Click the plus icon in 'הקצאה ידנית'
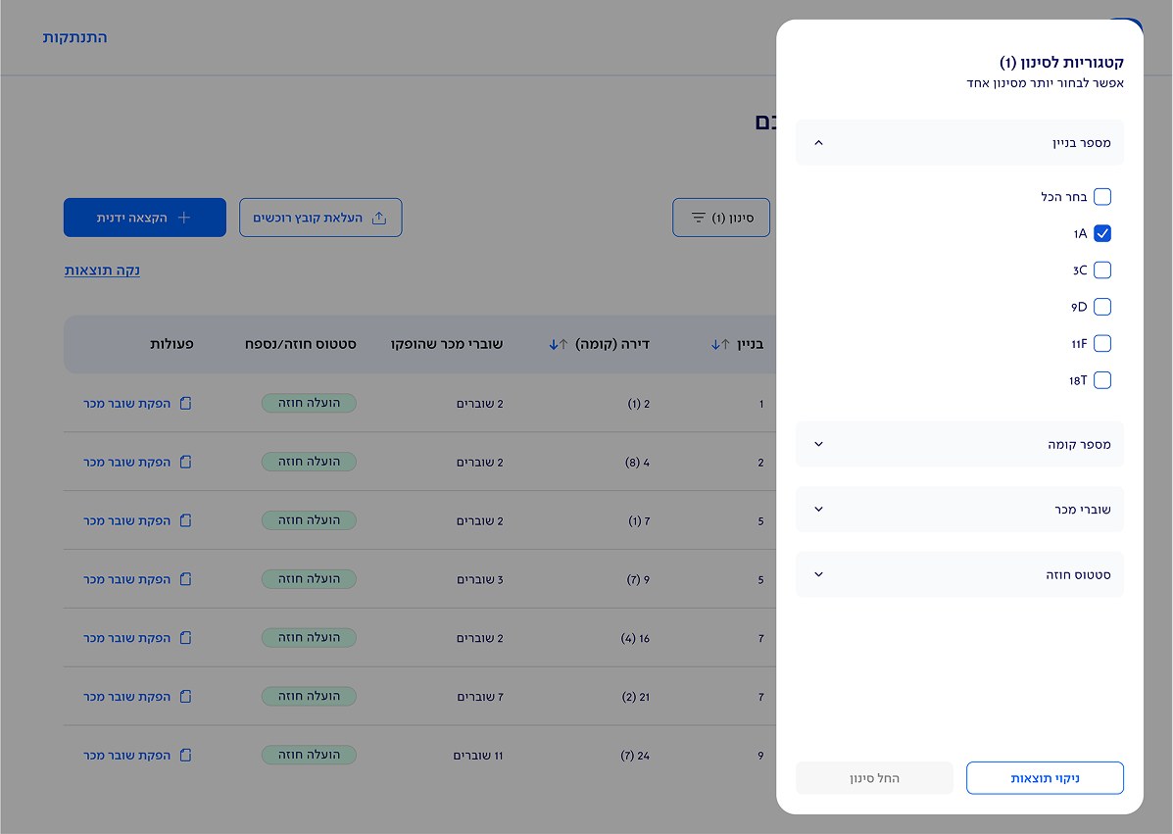 tap(184, 218)
